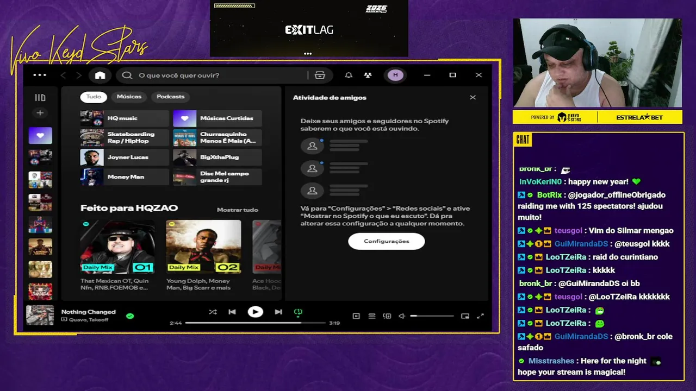Select the Músicas filter chip
696x391 pixels.
pos(129,97)
